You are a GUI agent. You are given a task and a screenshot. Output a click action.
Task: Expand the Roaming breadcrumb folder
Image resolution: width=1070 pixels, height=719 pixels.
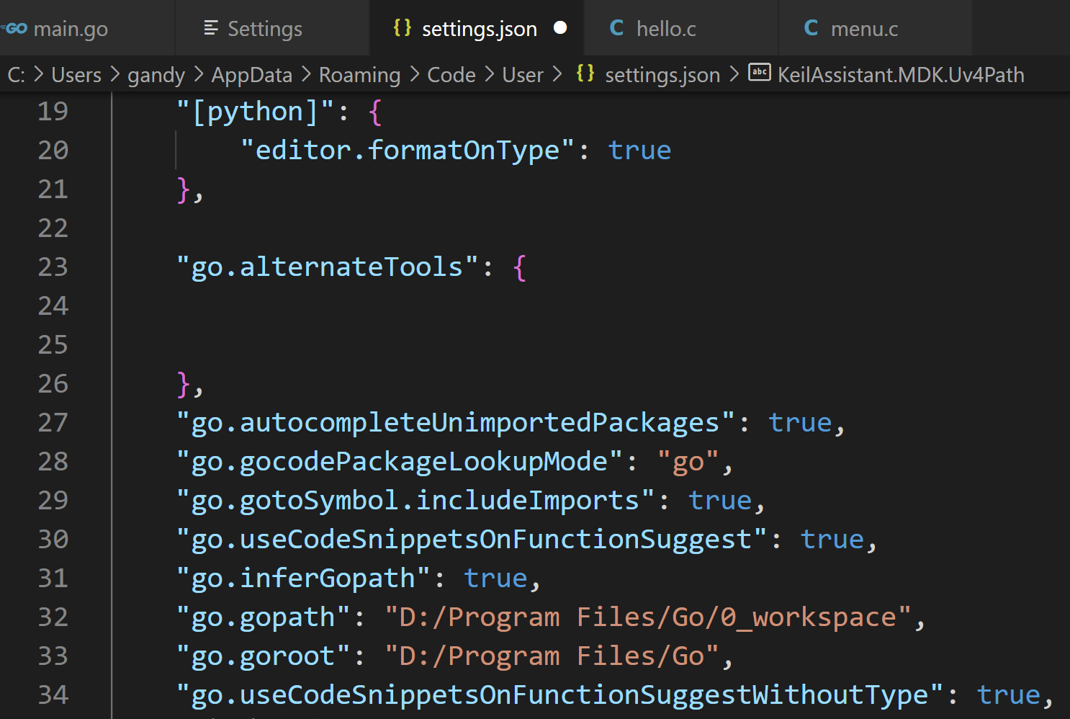pos(359,75)
